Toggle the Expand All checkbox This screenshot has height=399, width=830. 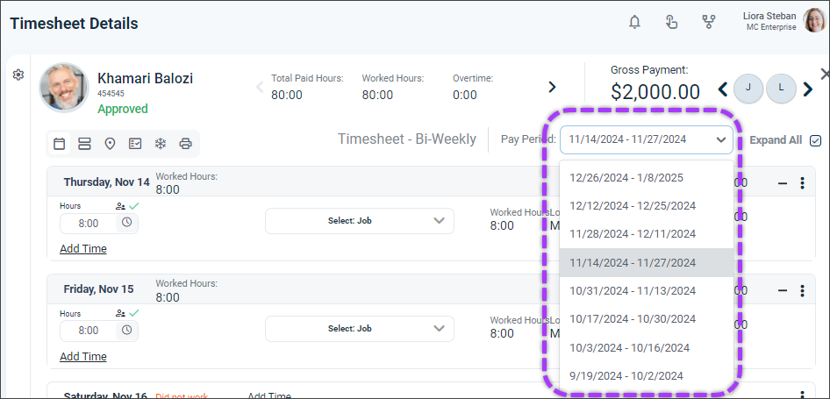pos(815,140)
